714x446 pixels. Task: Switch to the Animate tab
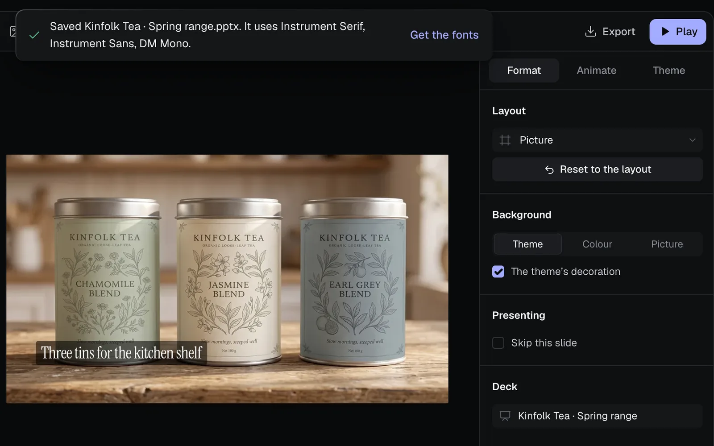click(x=596, y=70)
